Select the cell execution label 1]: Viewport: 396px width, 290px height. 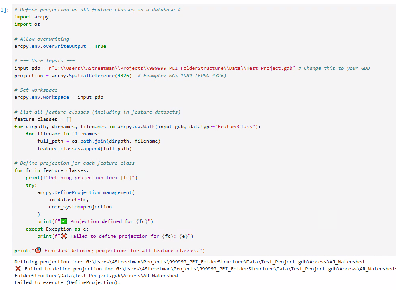pos(5,9)
